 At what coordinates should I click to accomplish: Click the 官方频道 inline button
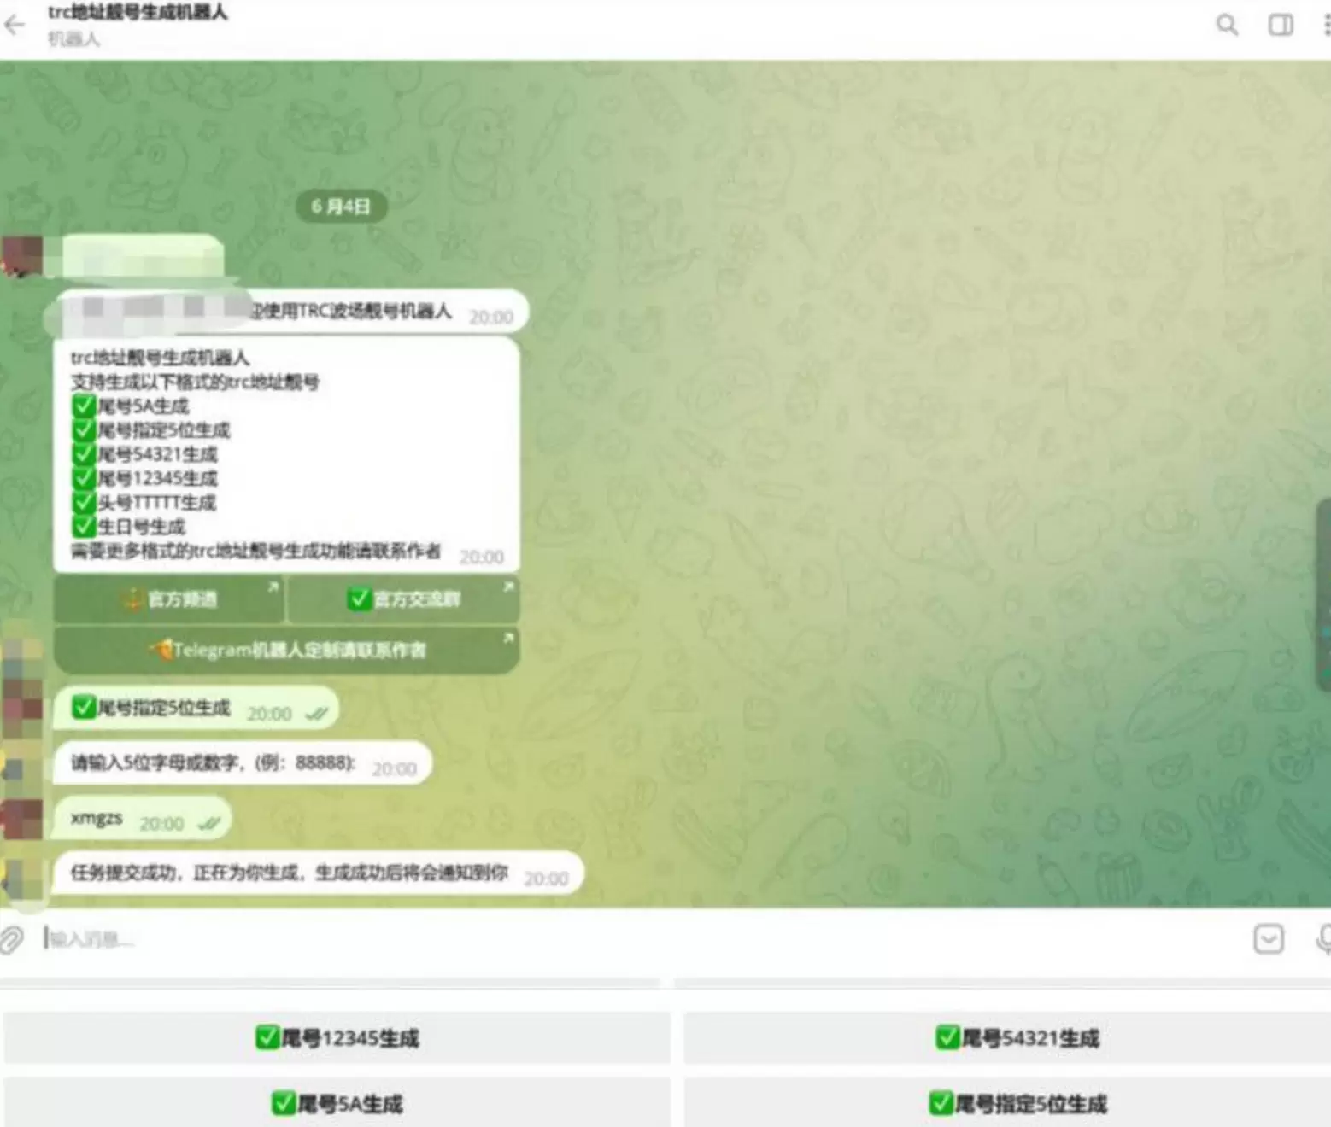tap(168, 599)
